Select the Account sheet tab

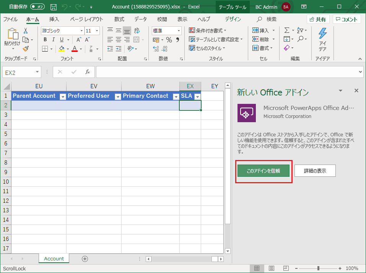pyautogui.click(x=54, y=258)
